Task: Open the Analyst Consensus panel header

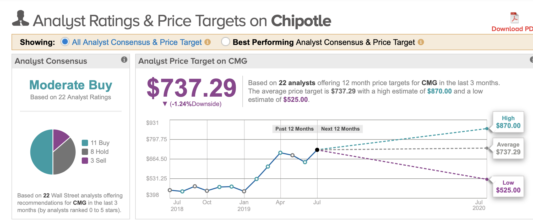Action: (x=51, y=61)
